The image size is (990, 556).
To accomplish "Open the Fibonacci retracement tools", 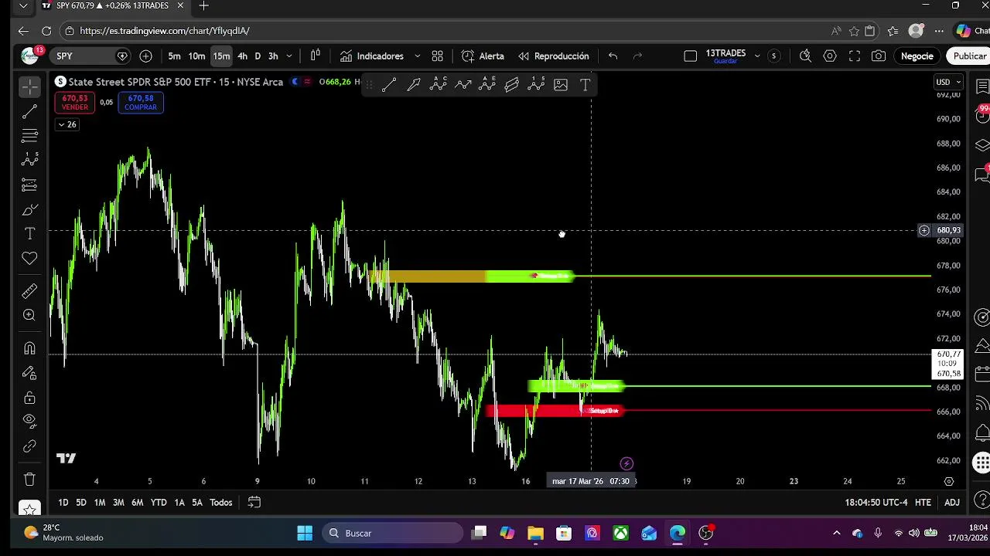I will [x=29, y=137].
